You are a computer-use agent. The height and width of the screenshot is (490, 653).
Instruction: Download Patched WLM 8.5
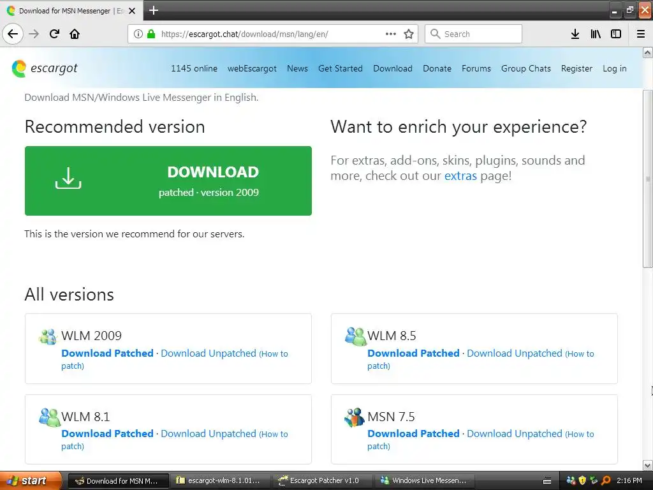[x=413, y=353]
